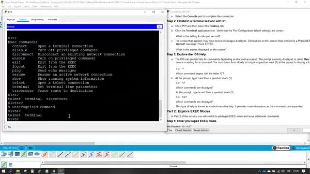Open File Explorer from the taskbar

click(x=18, y=171)
